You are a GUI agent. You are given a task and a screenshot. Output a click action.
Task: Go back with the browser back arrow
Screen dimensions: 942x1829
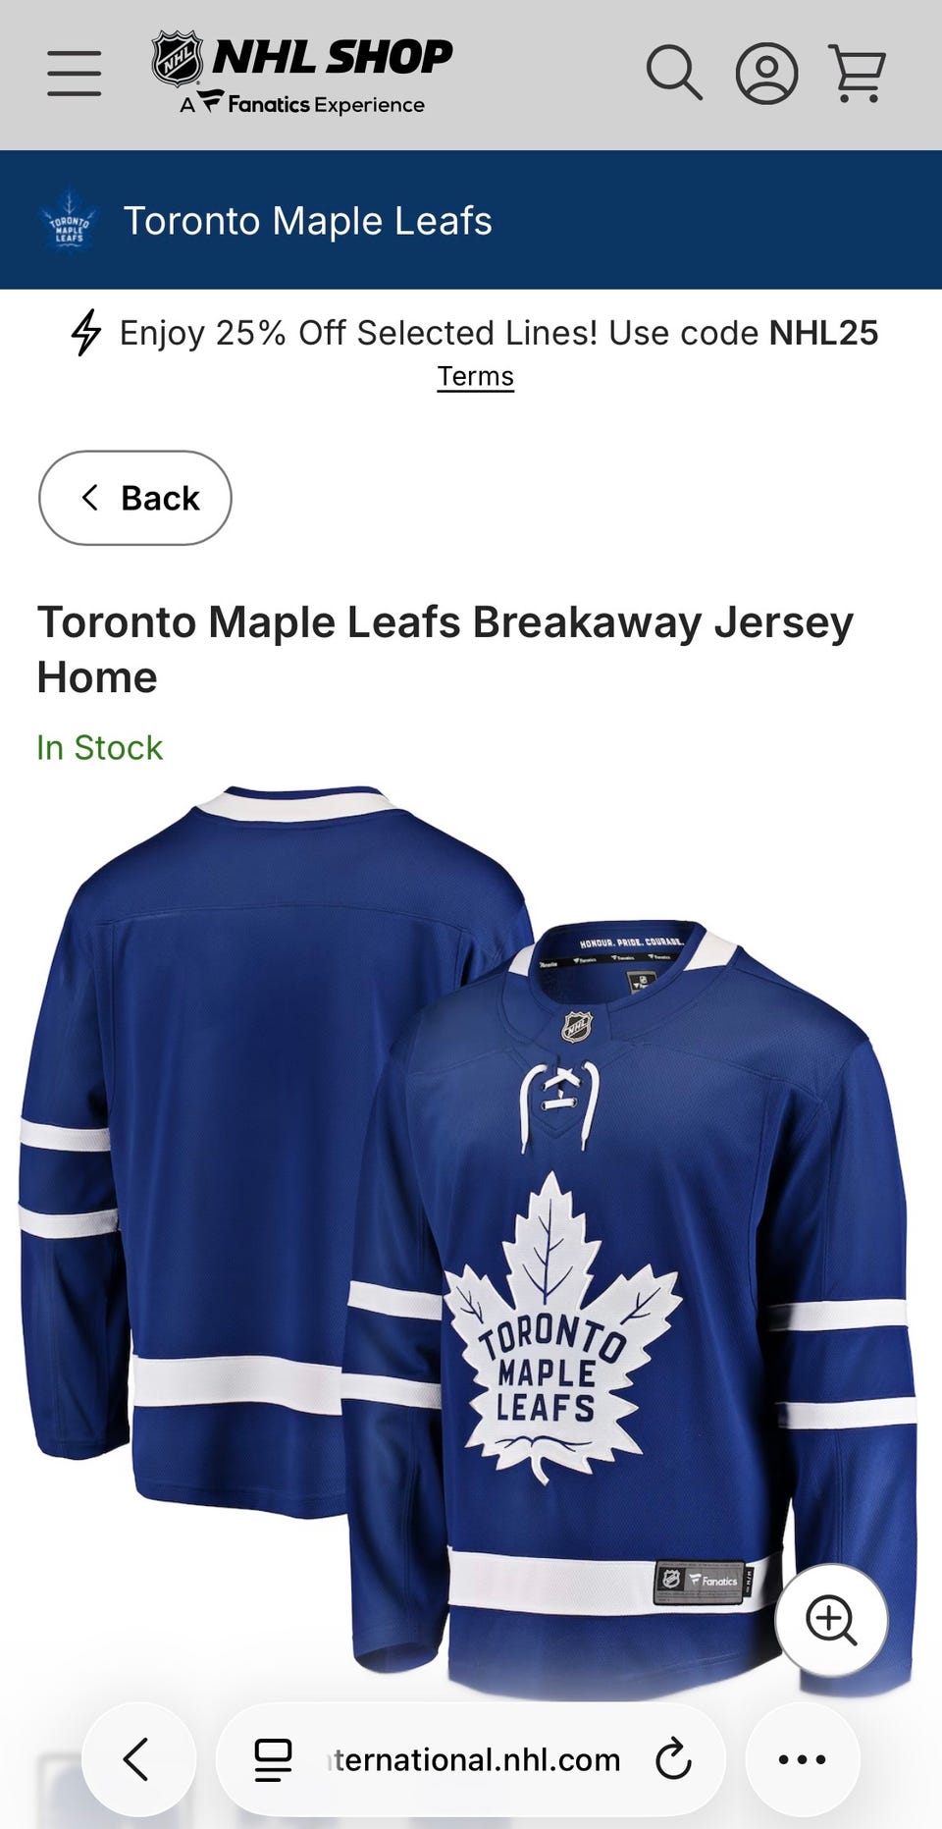138,1759
